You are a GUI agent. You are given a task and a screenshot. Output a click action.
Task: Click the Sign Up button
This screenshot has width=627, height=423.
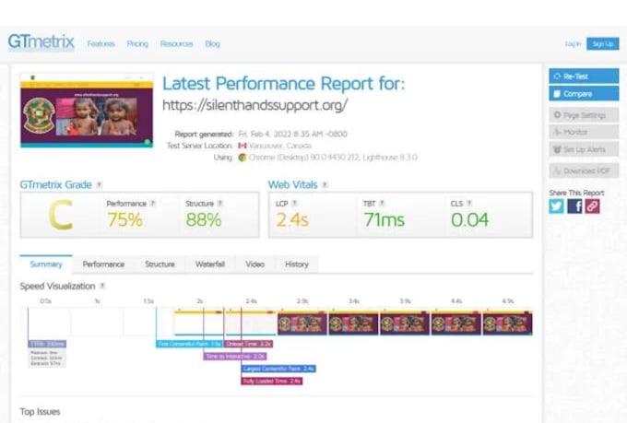(603, 44)
